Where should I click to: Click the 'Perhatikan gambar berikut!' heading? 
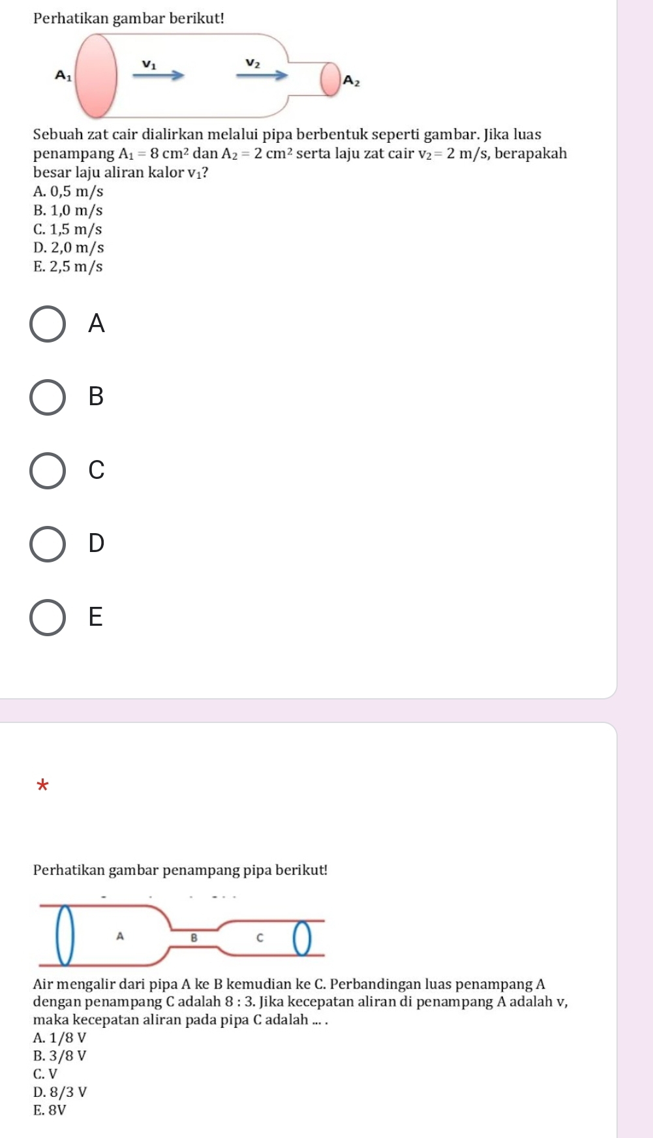tap(129, 18)
